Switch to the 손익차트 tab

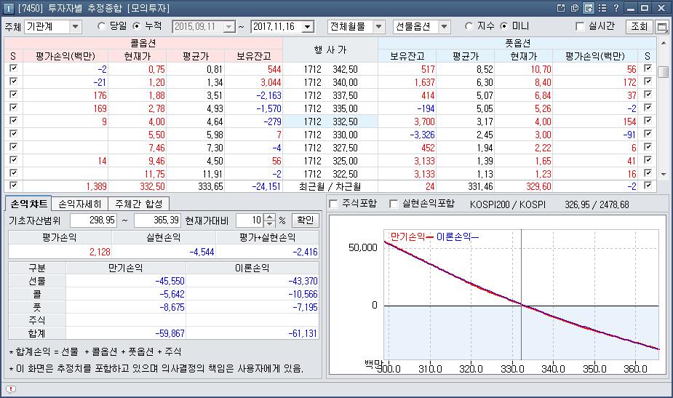pos(28,204)
